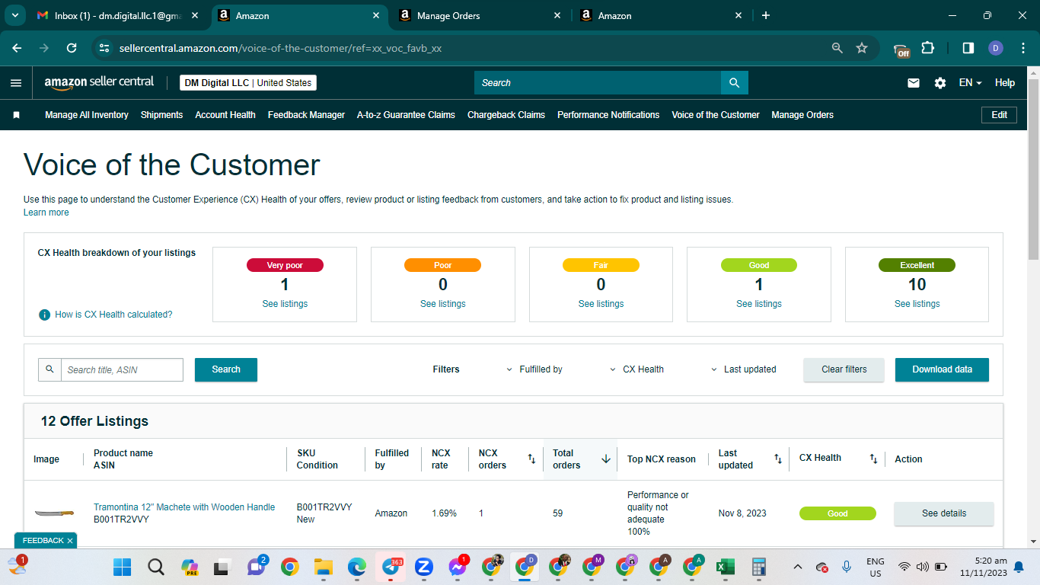This screenshot has width=1040, height=585.
Task: Focus the Search title, ASIN field
Action: click(x=122, y=369)
